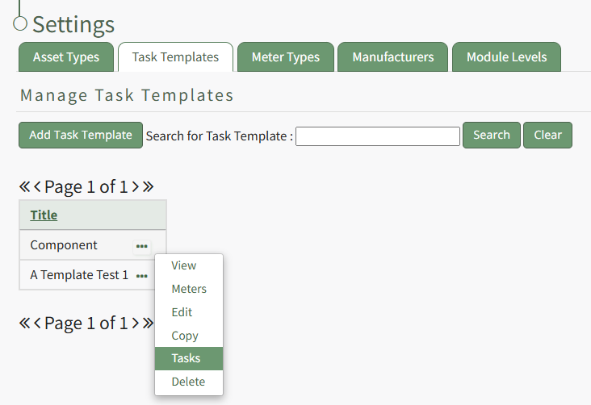The height and width of the screenshot is (405, 591).
Task: Go to first page using bottom pager
Action: tap(24, 324)
